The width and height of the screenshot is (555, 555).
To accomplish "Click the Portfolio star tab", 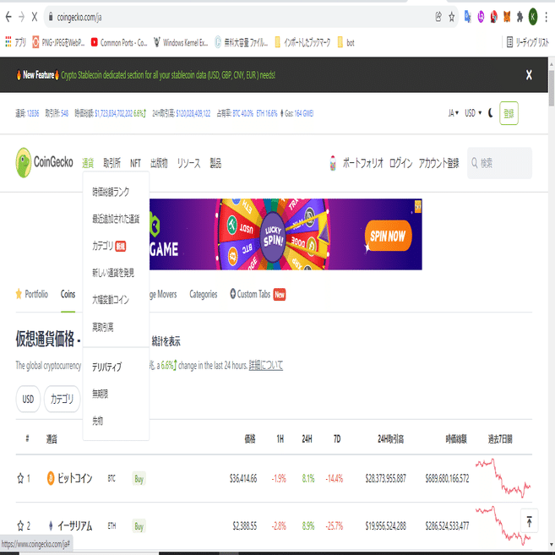I will (32, 294).
